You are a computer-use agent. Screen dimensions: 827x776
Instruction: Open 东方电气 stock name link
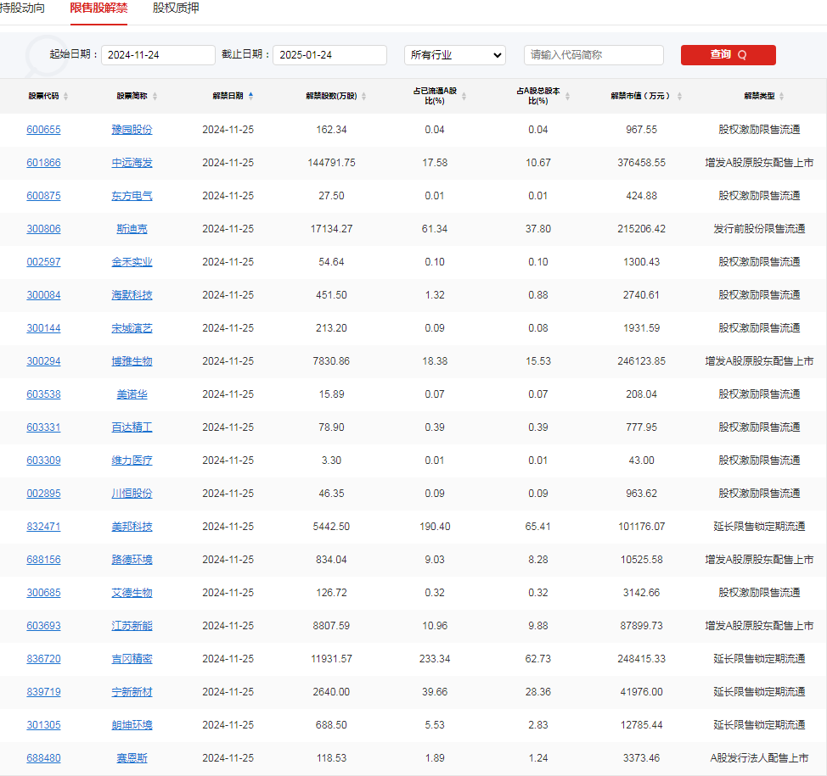pos(132,196)
